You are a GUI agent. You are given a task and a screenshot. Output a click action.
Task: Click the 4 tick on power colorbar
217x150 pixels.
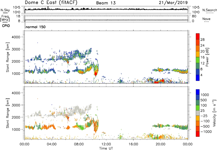tap(201, 75)
